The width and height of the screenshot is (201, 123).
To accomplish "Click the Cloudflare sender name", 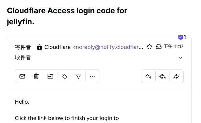I will point(58,47).
